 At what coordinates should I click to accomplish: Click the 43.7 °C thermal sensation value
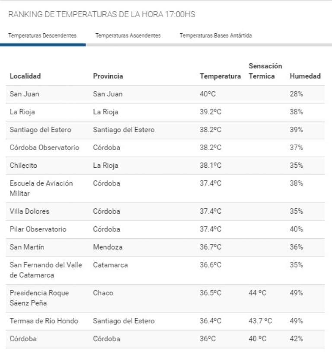tap(260, 321)
